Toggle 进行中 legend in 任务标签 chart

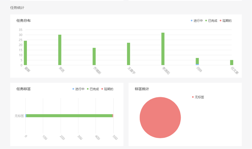(x=78, y=89)
